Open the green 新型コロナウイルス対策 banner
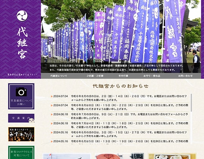The width and height of the screenshot is (204, 159). 21,153
